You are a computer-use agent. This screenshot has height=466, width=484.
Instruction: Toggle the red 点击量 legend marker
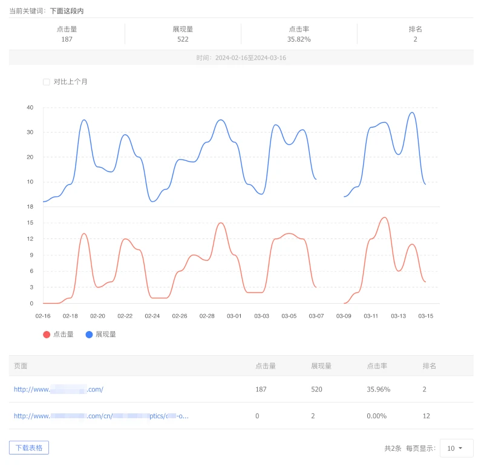(47, 335)
